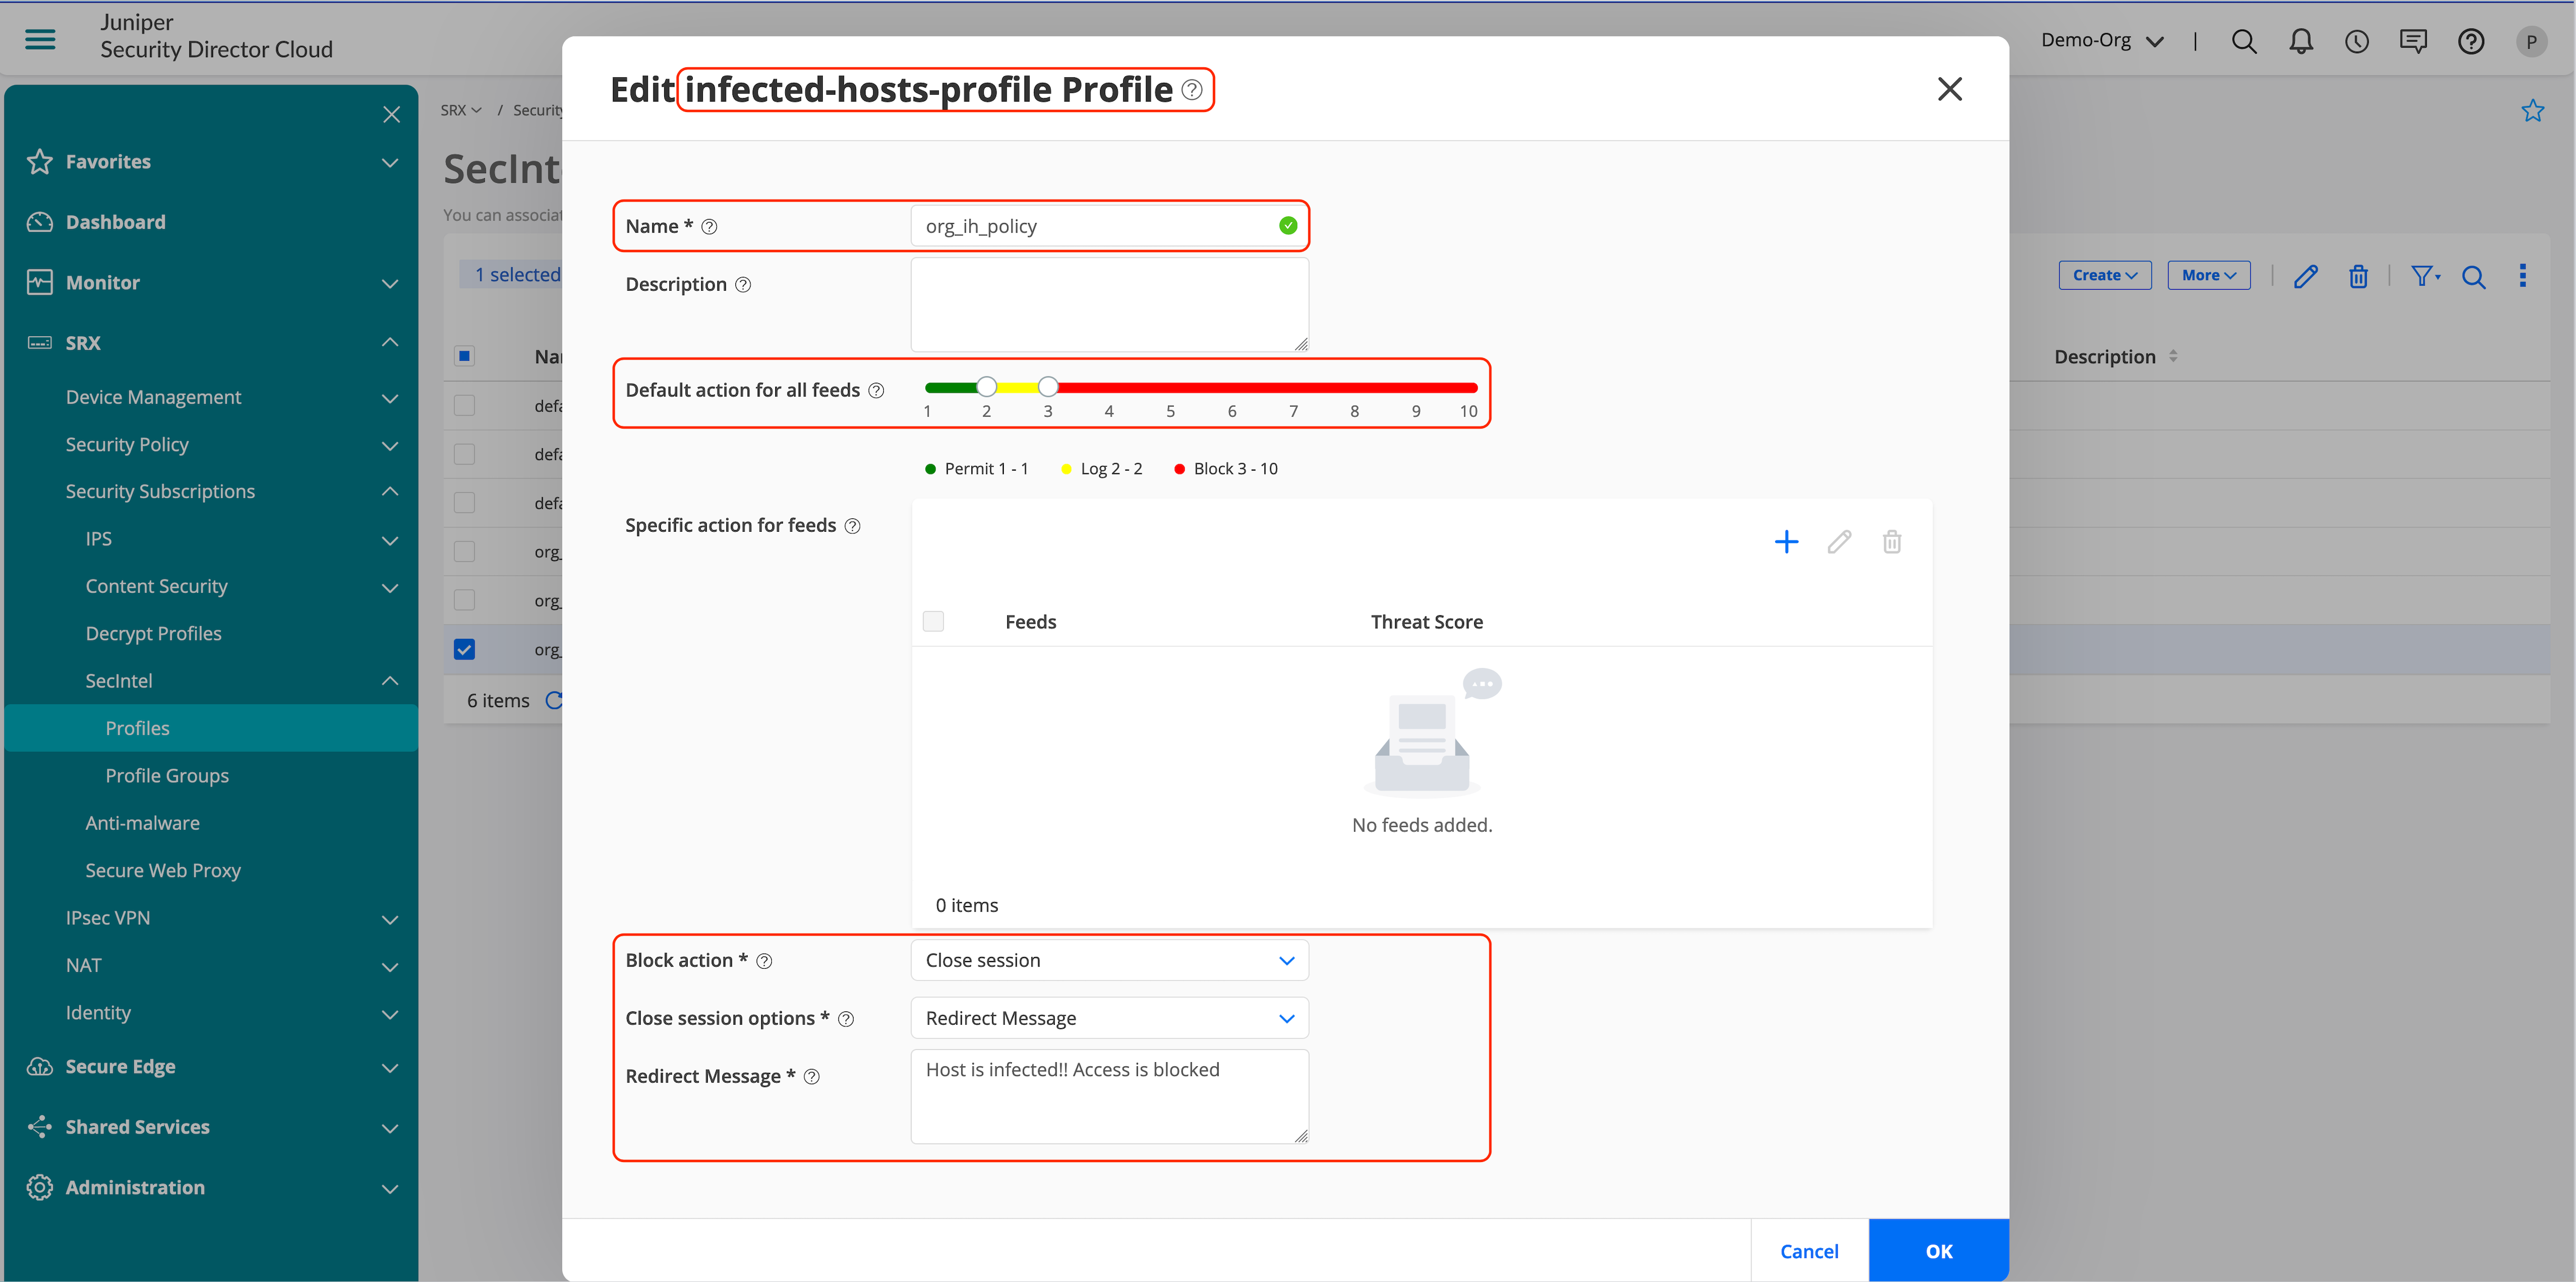Click help icon beside Block action label
2576x1282 pixels.
pos(764,961)
